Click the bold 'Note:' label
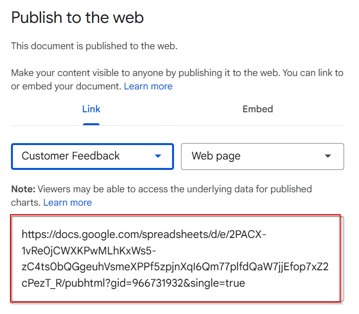Image resolution: width=359 pixels, height=314 pixels. click(x=23, y=189)
